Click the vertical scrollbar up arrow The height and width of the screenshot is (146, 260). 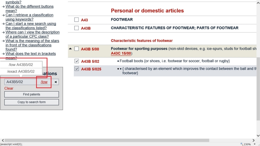coord(258,3)
